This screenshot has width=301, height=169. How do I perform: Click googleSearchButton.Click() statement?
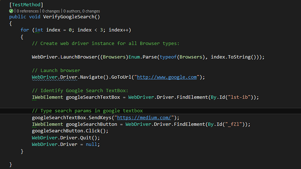pyautogui.click(x=70, y=131)
